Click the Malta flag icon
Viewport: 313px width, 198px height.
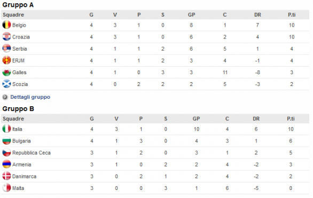(6, 188)
